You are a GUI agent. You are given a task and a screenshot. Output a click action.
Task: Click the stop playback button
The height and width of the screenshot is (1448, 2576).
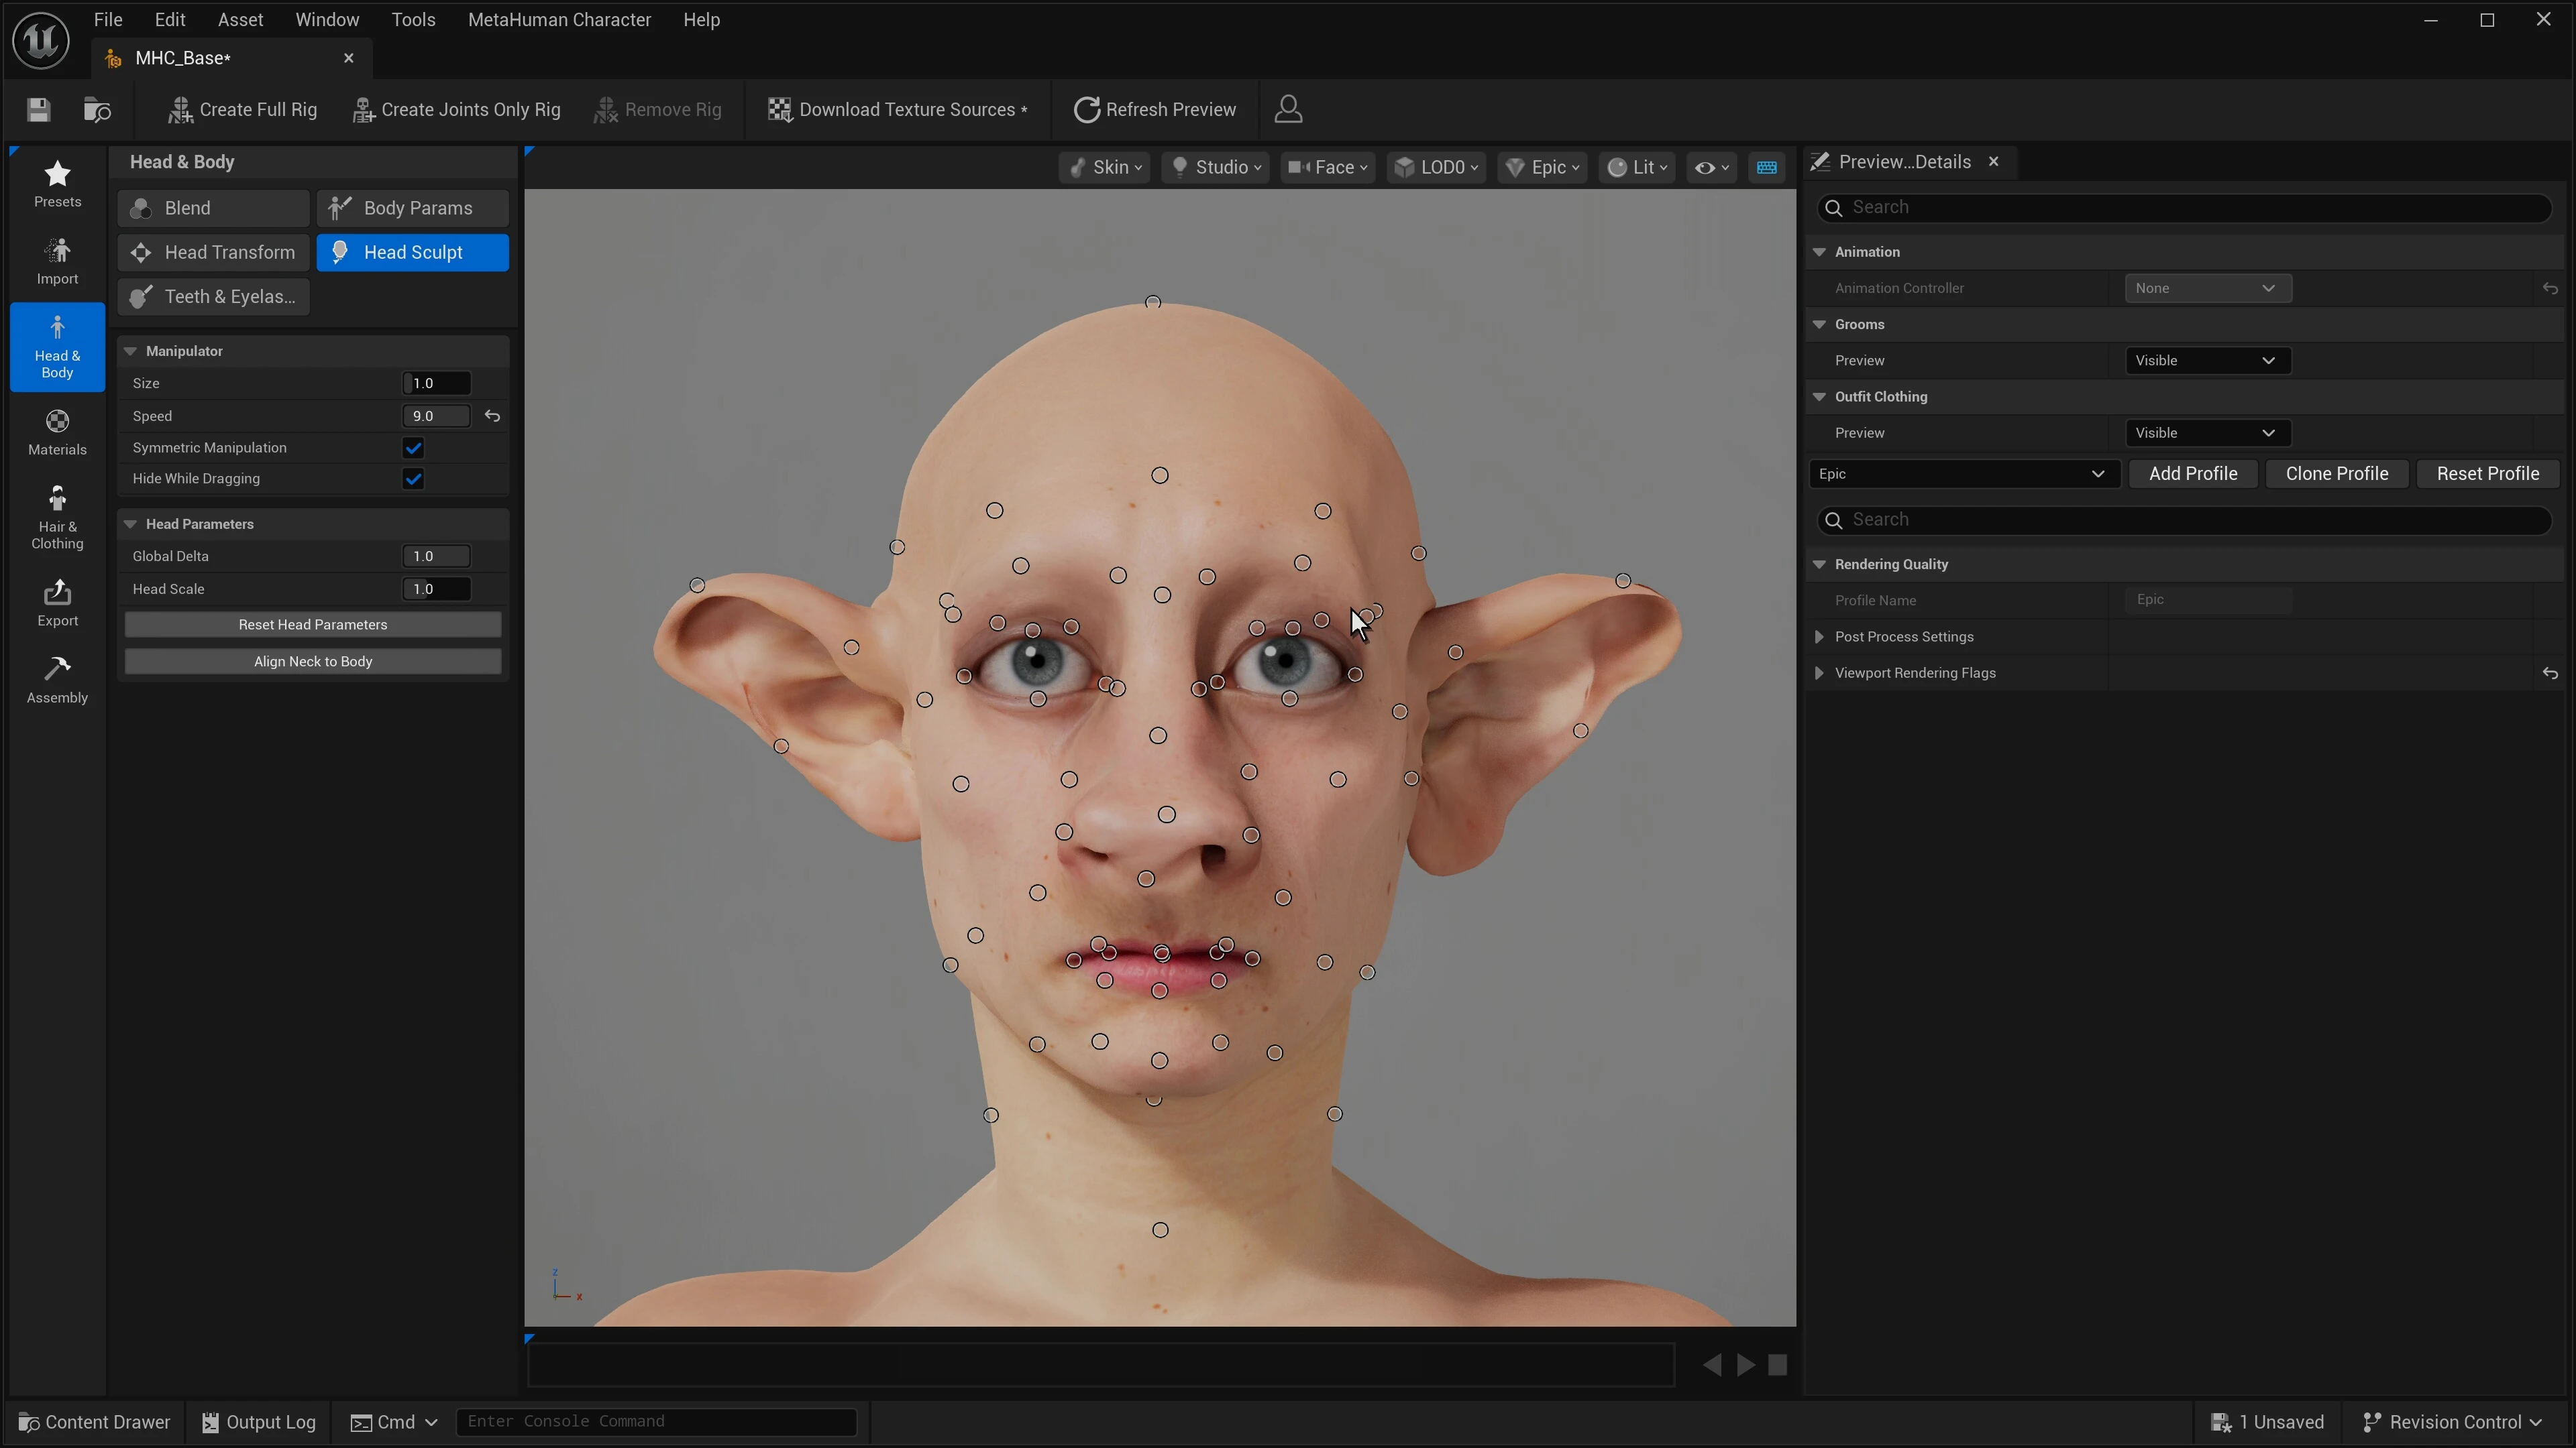click(1777, 1365)
